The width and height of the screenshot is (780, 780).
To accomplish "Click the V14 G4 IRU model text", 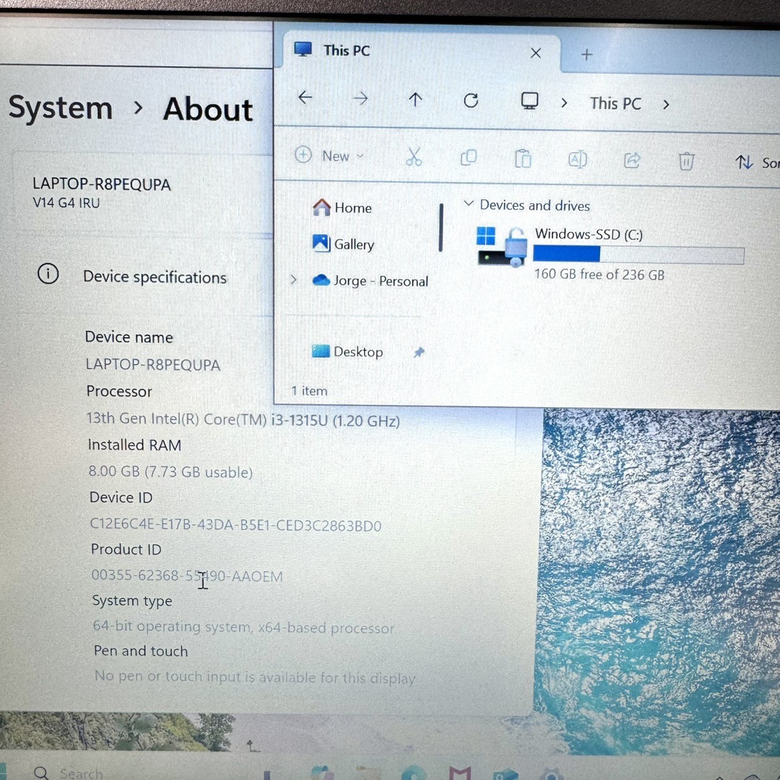I will pos(66,203).
